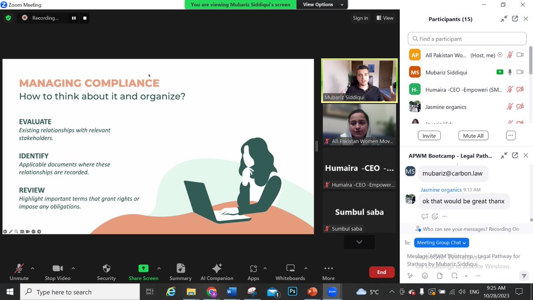Select the Sumbul saba video tile

(359, 212)
